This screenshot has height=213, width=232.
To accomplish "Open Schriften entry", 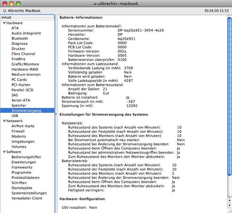I will [19, 183].
